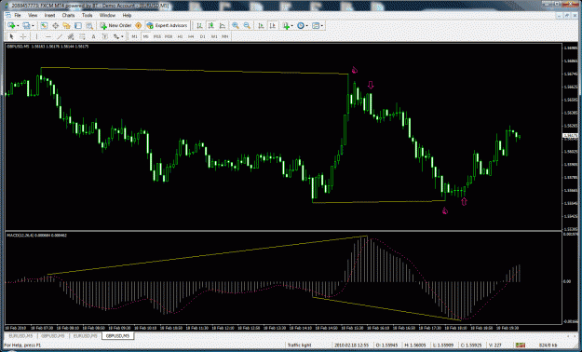The image size is (582, 352).
Task: Expand the new chart dropdown arrow
Action: pyautogui.click(x=18, y=26)
